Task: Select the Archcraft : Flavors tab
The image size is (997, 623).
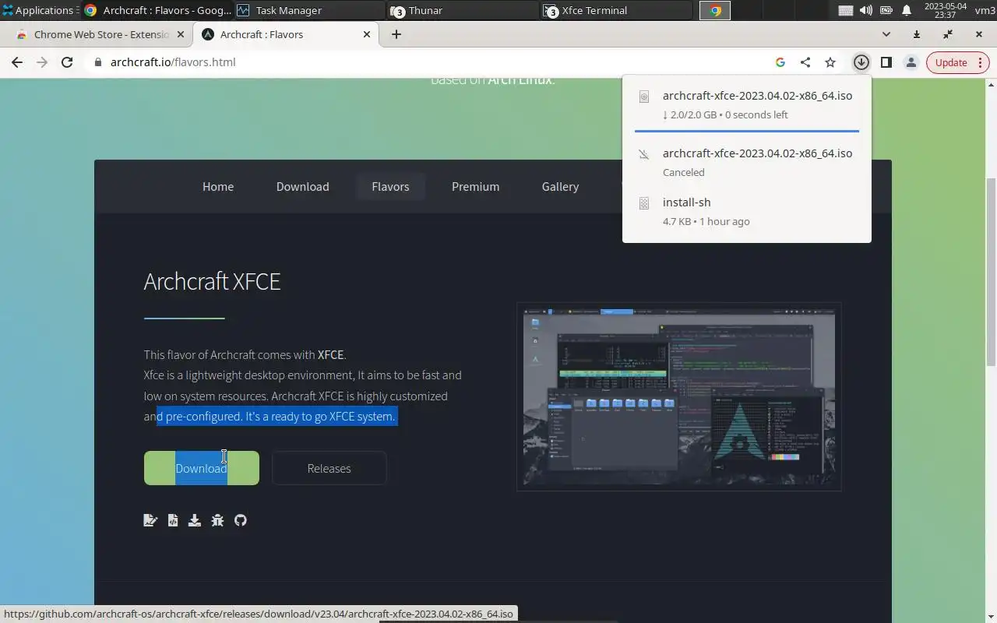Action: tap(285, 34)
